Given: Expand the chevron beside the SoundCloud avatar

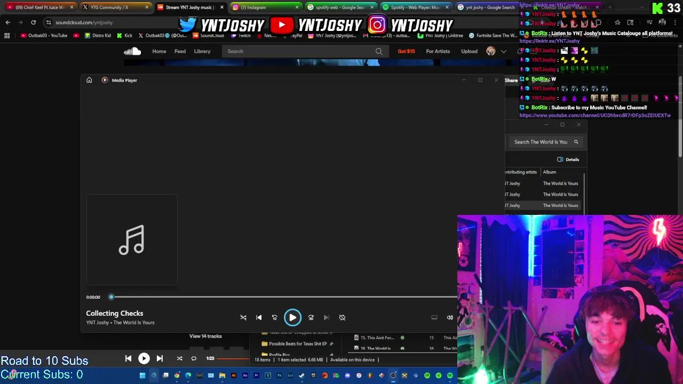Looking at the screenshot, I should point(503,51).
